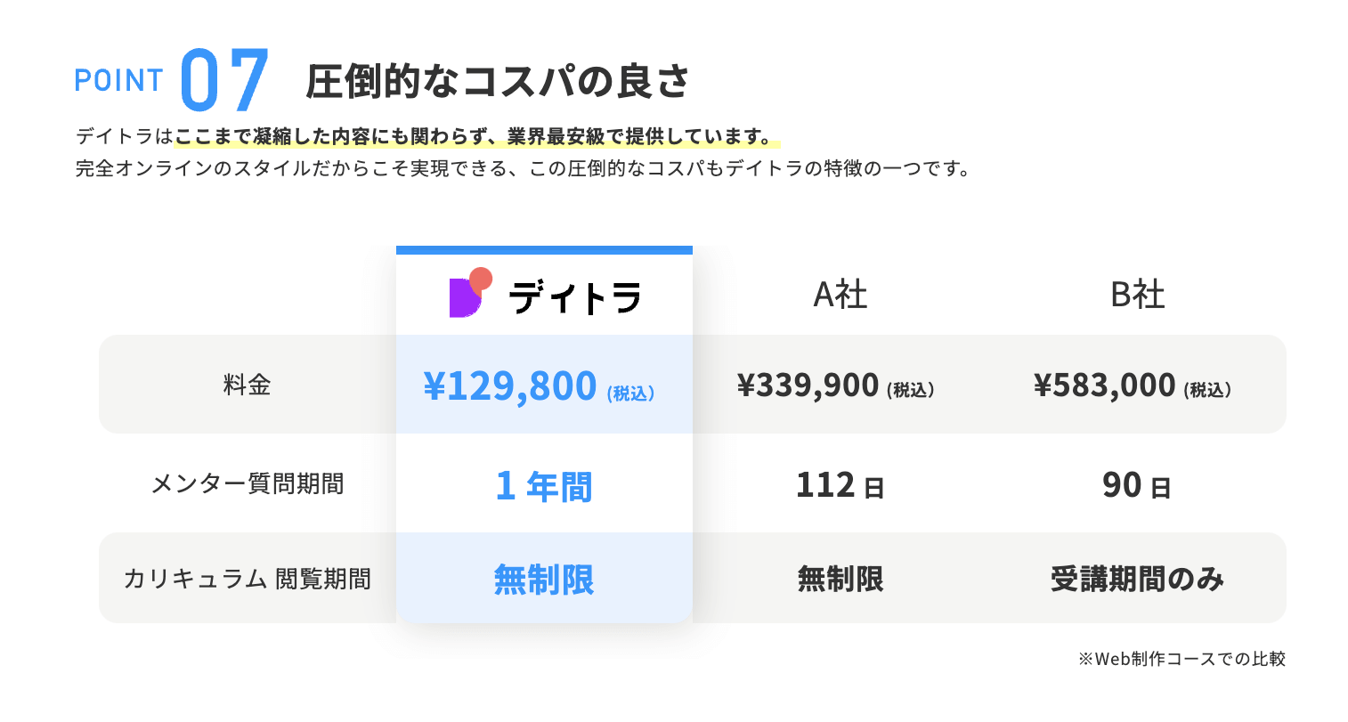
Task: Click the ¥339,900 price for A社
Action: (808, 386)
